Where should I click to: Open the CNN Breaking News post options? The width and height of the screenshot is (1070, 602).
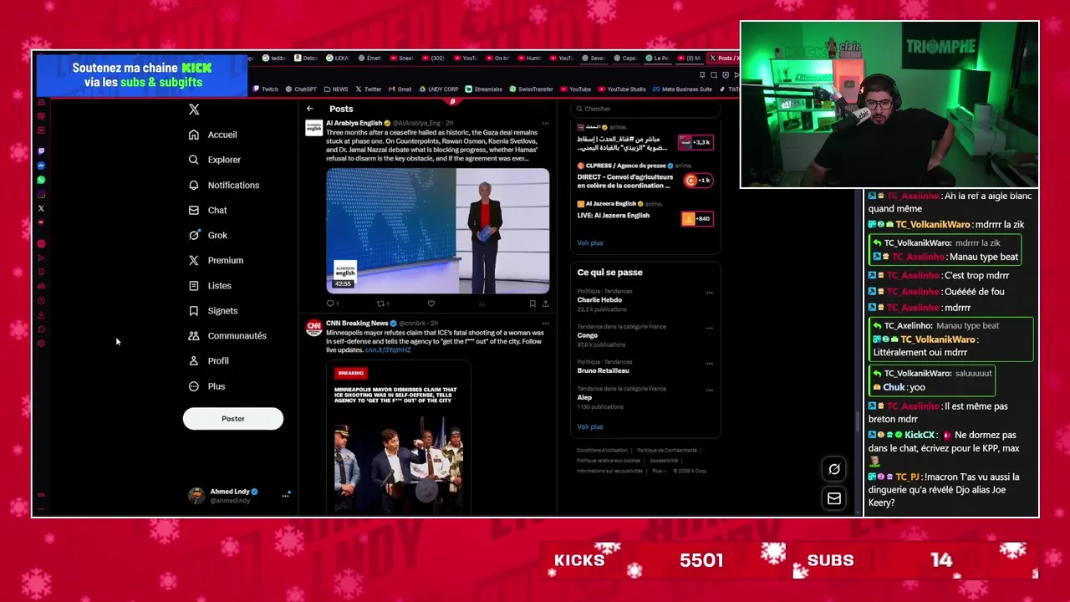point(545,323)
